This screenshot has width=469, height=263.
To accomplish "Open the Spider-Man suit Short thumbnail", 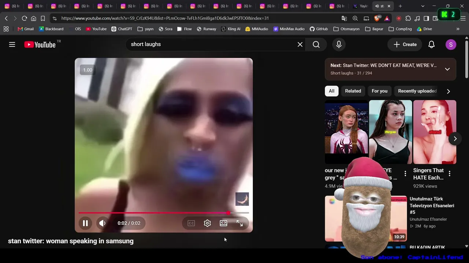I will (346, 132).
